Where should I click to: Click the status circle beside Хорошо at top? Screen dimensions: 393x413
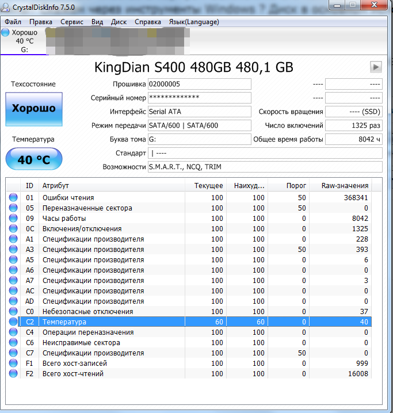[x=5, y=32]
